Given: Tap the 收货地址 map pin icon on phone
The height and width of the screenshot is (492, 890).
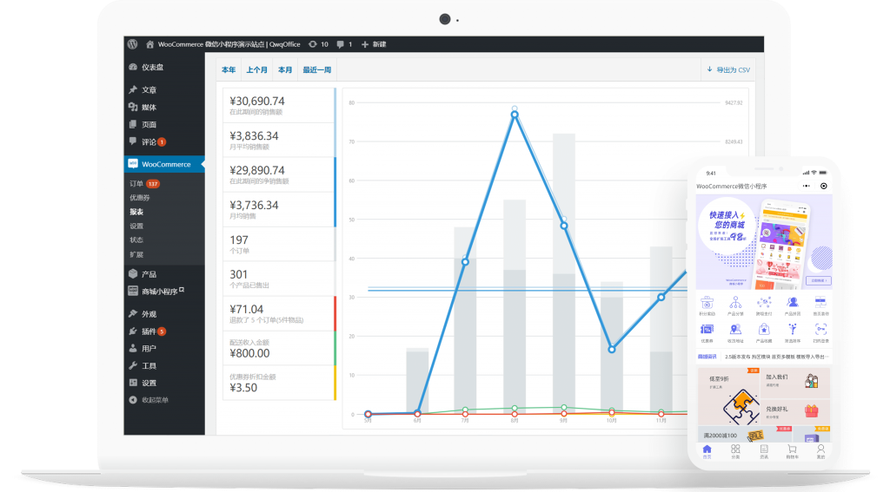Looking at the screenshot, I should (x=735, y=332).
